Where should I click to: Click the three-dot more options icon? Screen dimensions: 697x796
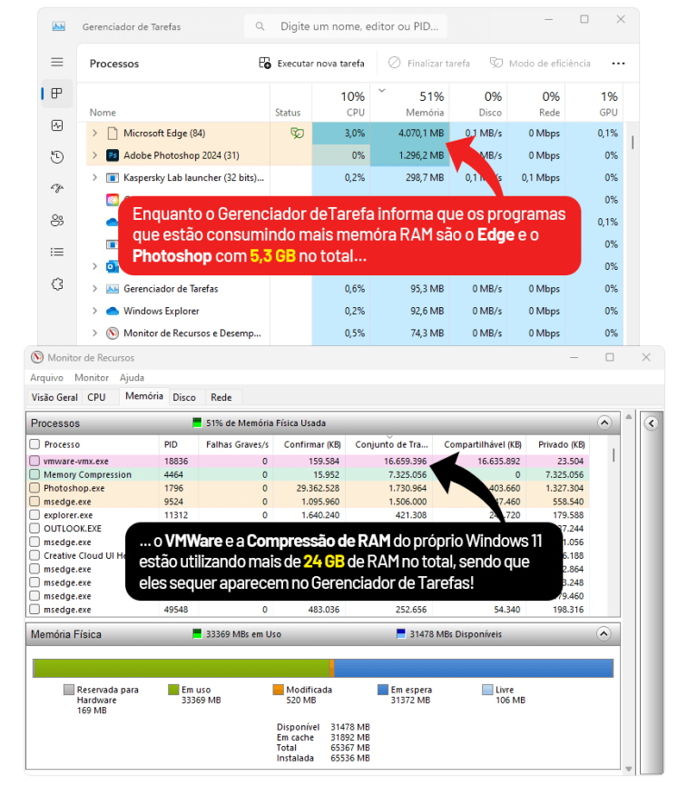click(x=618, y=64)
